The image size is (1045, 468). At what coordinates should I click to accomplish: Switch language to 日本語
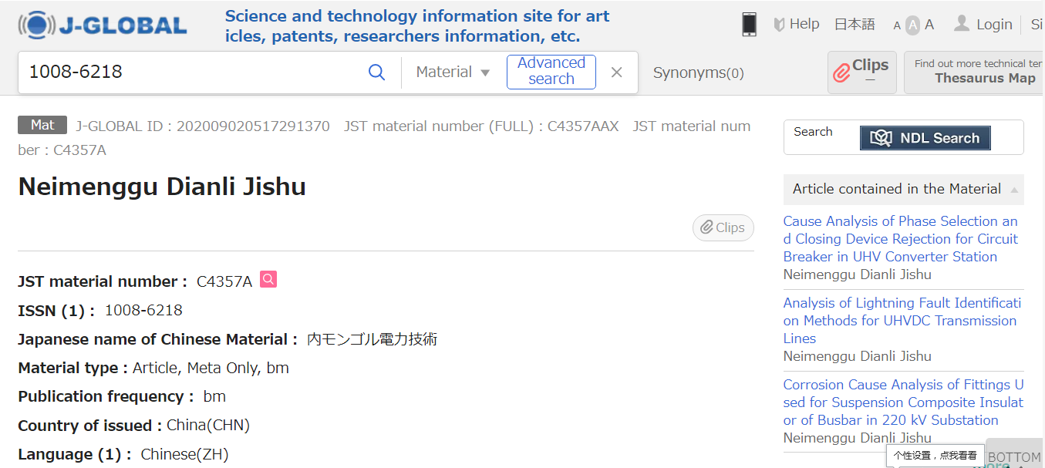pyautogui.click(x=855, y=25)
